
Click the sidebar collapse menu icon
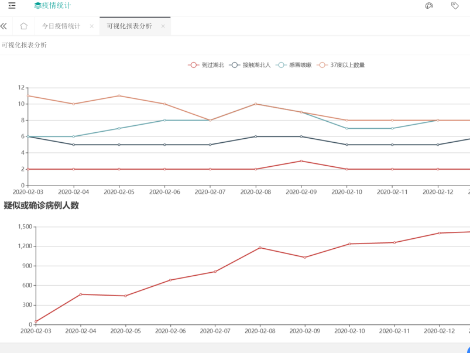pyautogui.click(x=12, y=6)
